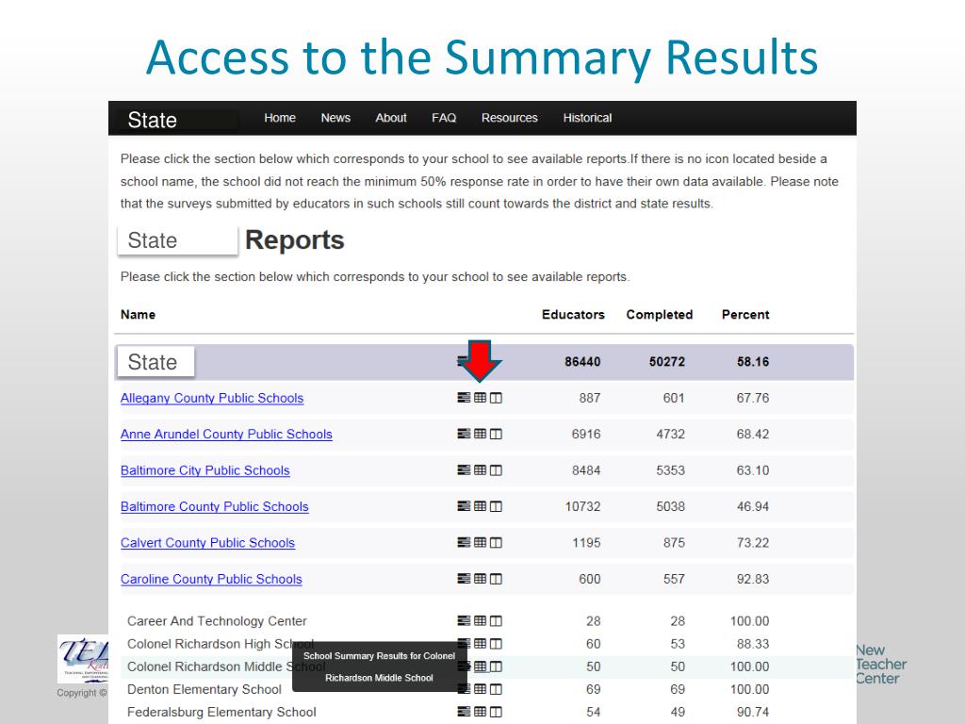This screenshot has height=724, width=965.
Task: Open Baltimore City summary results grid icon
Action: pos(480,470)
